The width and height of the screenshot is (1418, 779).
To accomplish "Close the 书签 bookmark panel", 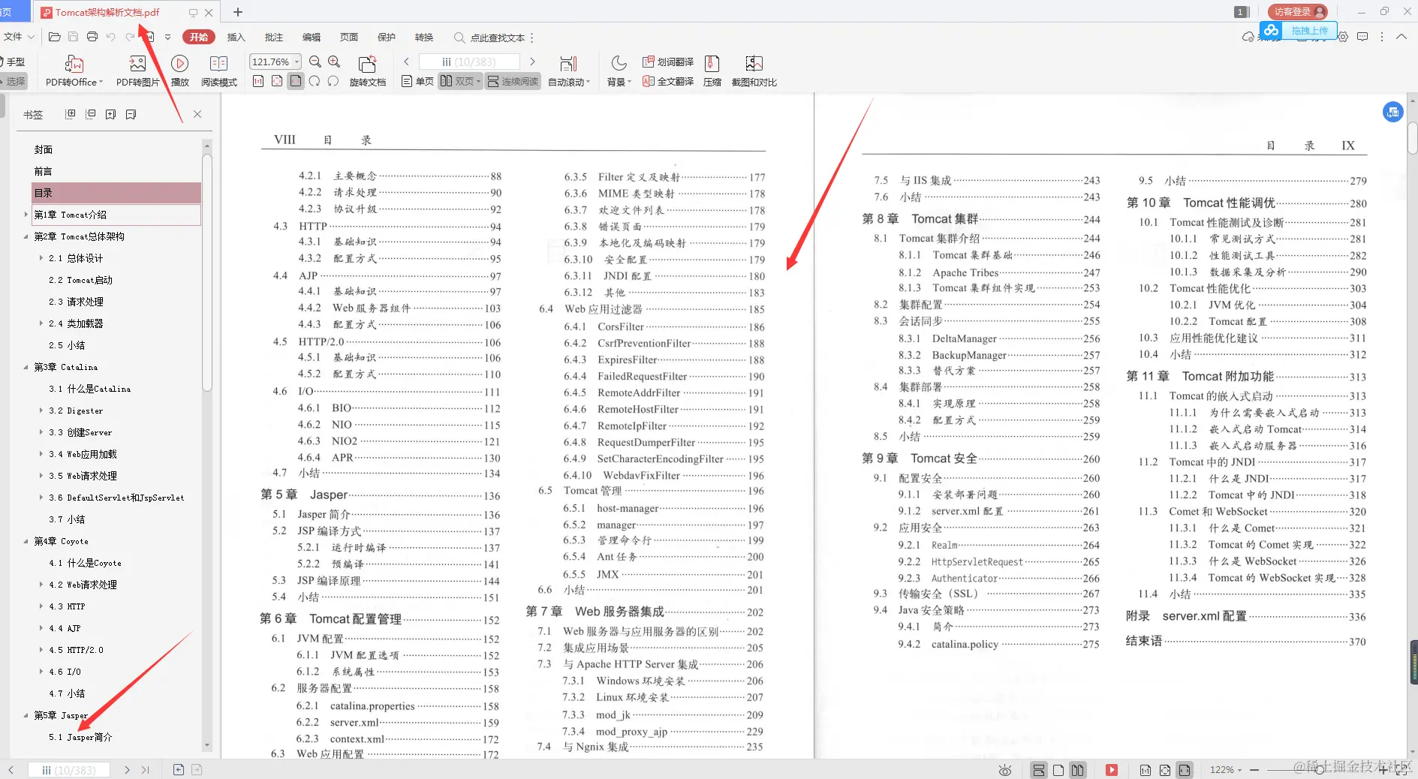I will (x=197, y=114).
